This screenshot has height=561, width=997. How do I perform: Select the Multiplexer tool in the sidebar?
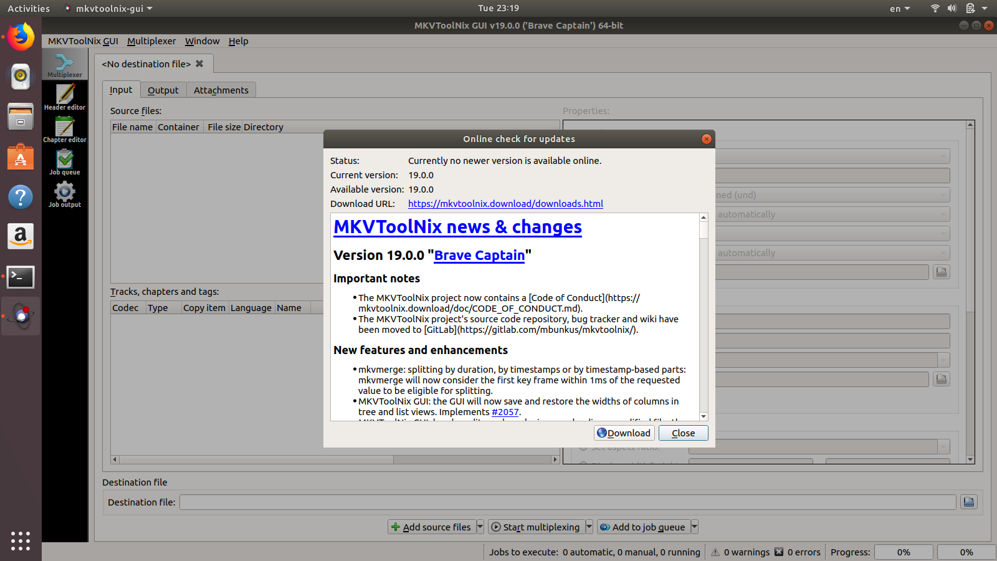tap(64, 64)
